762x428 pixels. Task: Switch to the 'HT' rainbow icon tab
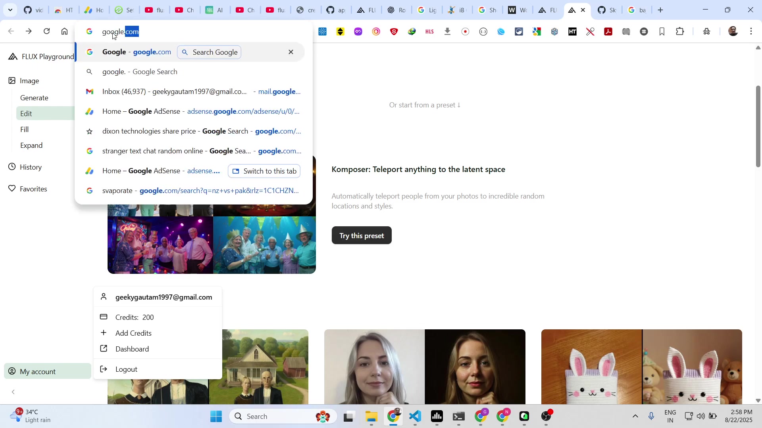point(63,10)
